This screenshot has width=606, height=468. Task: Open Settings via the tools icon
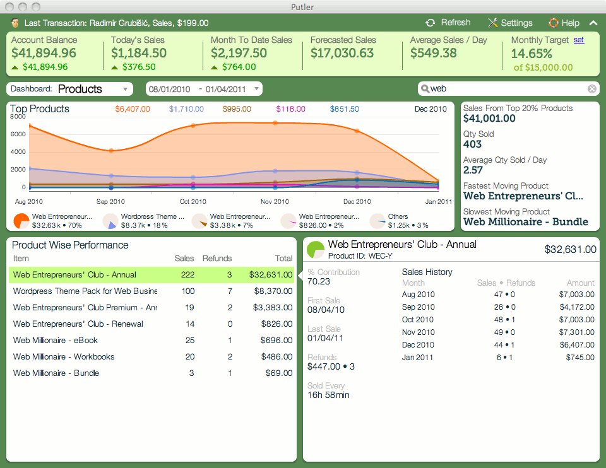[x=493, y=23]
